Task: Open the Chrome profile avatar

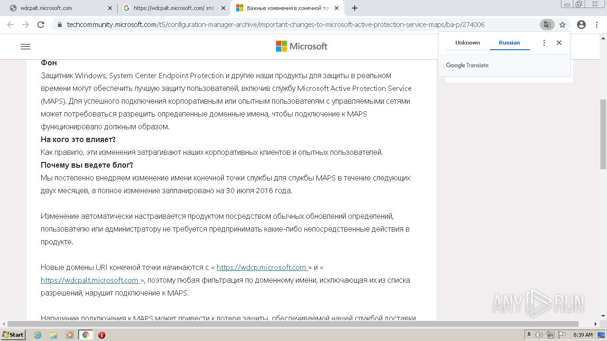Action: 581,25
